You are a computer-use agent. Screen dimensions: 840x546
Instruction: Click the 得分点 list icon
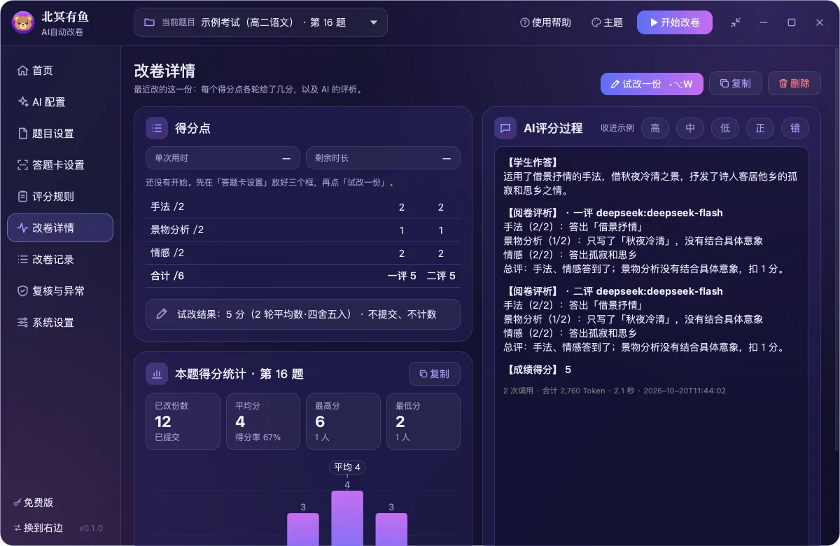click(157, 128)
